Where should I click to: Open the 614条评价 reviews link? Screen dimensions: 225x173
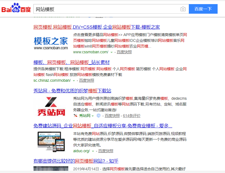(x=132, y=116)
